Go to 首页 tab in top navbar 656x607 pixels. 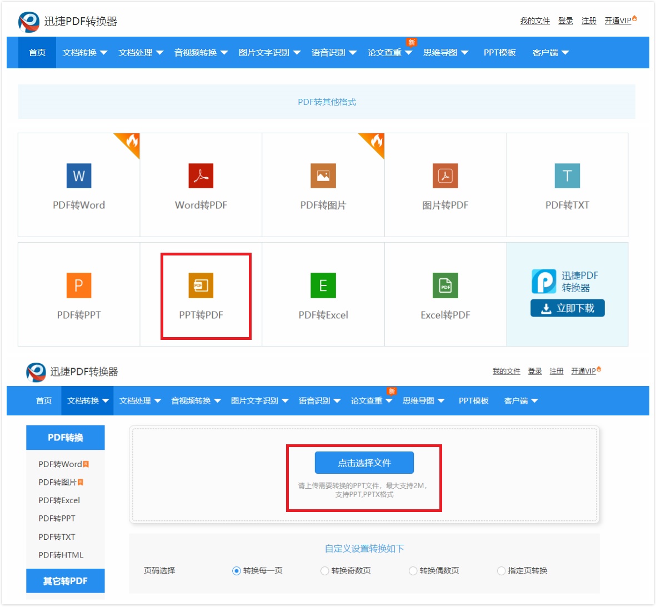coord(37,53)
